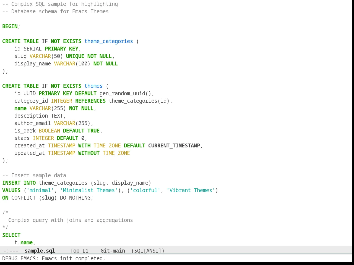Click TRUE default value

[93, 131]
